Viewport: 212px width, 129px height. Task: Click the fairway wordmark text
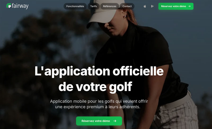(x=20, y=6)
